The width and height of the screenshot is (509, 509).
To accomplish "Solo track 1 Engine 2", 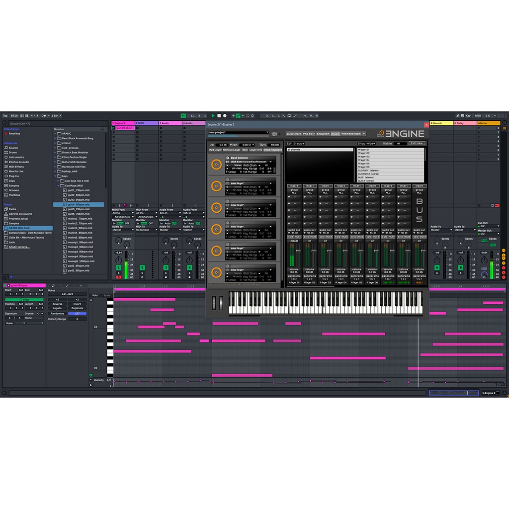I will [x=118, y=273].
